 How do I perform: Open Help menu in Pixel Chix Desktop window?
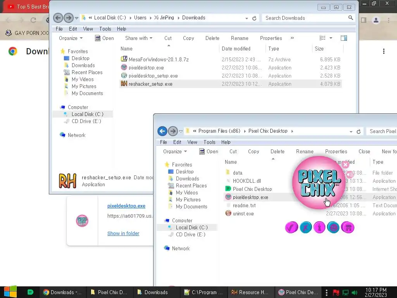click(226, 142)
